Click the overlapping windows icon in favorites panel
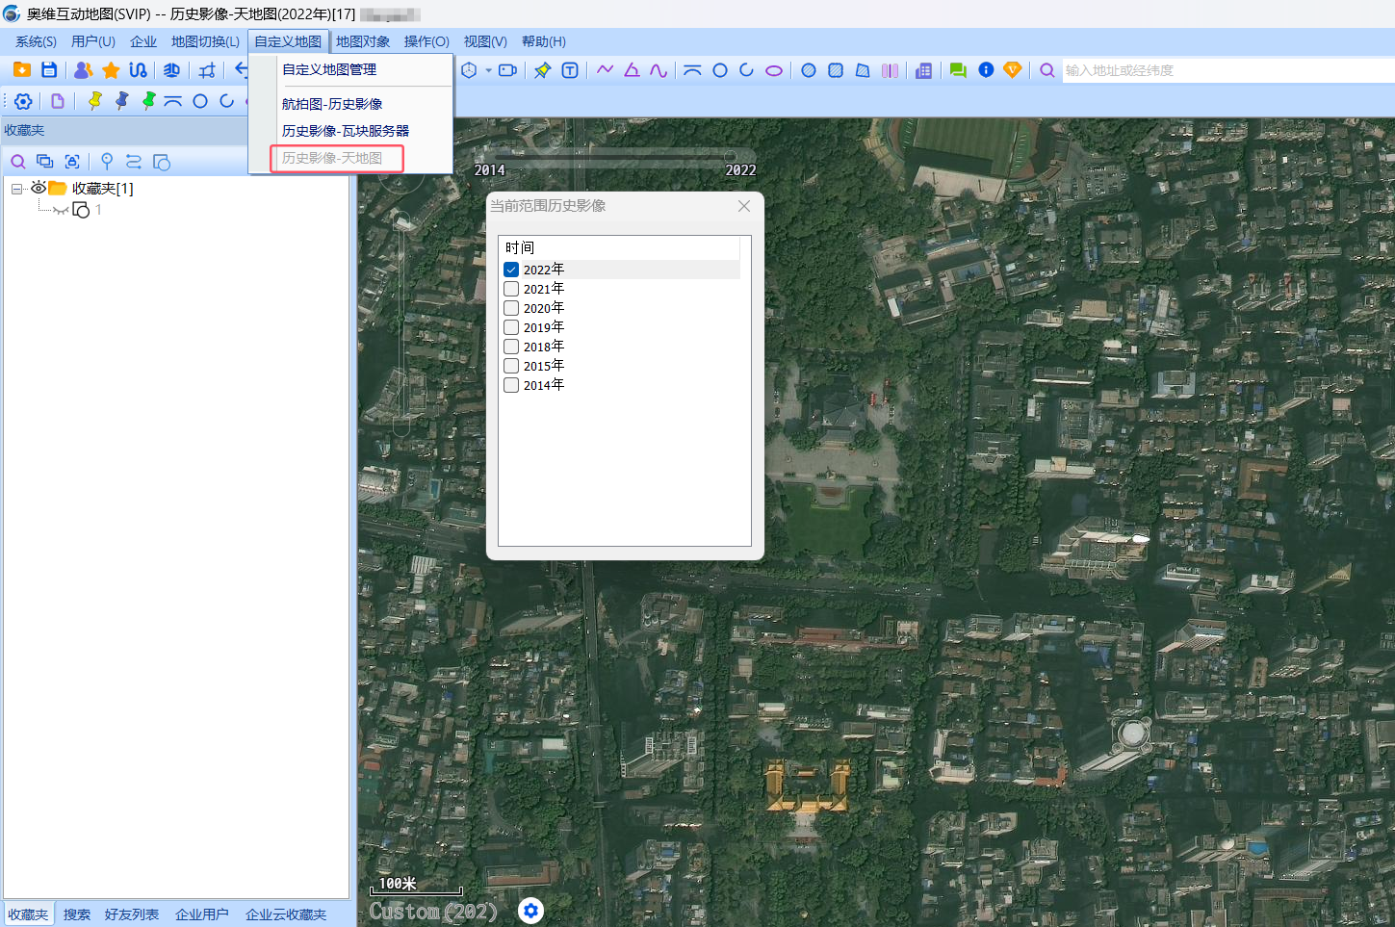Viewport: 1395px width, 927px height. (44, 162)
